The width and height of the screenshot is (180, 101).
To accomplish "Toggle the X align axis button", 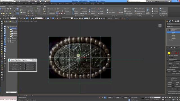I will [x=152, y=13].
